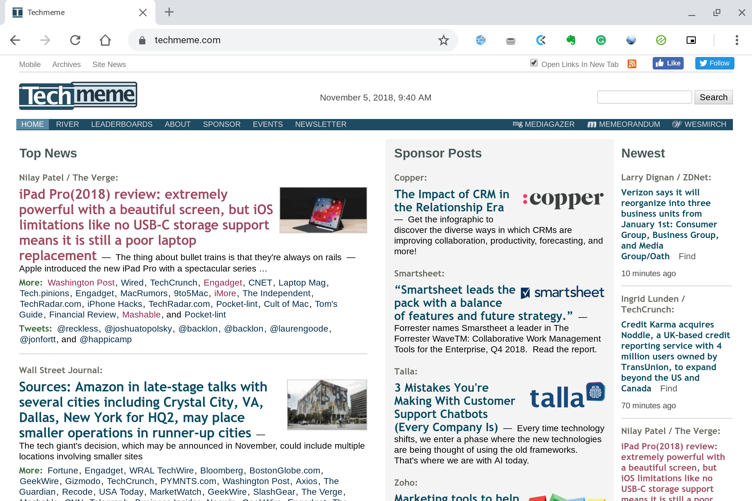
Task: Click the Amazon HQ2 building thumbnail
Action: pyautogui.click(x=327, y=405)
